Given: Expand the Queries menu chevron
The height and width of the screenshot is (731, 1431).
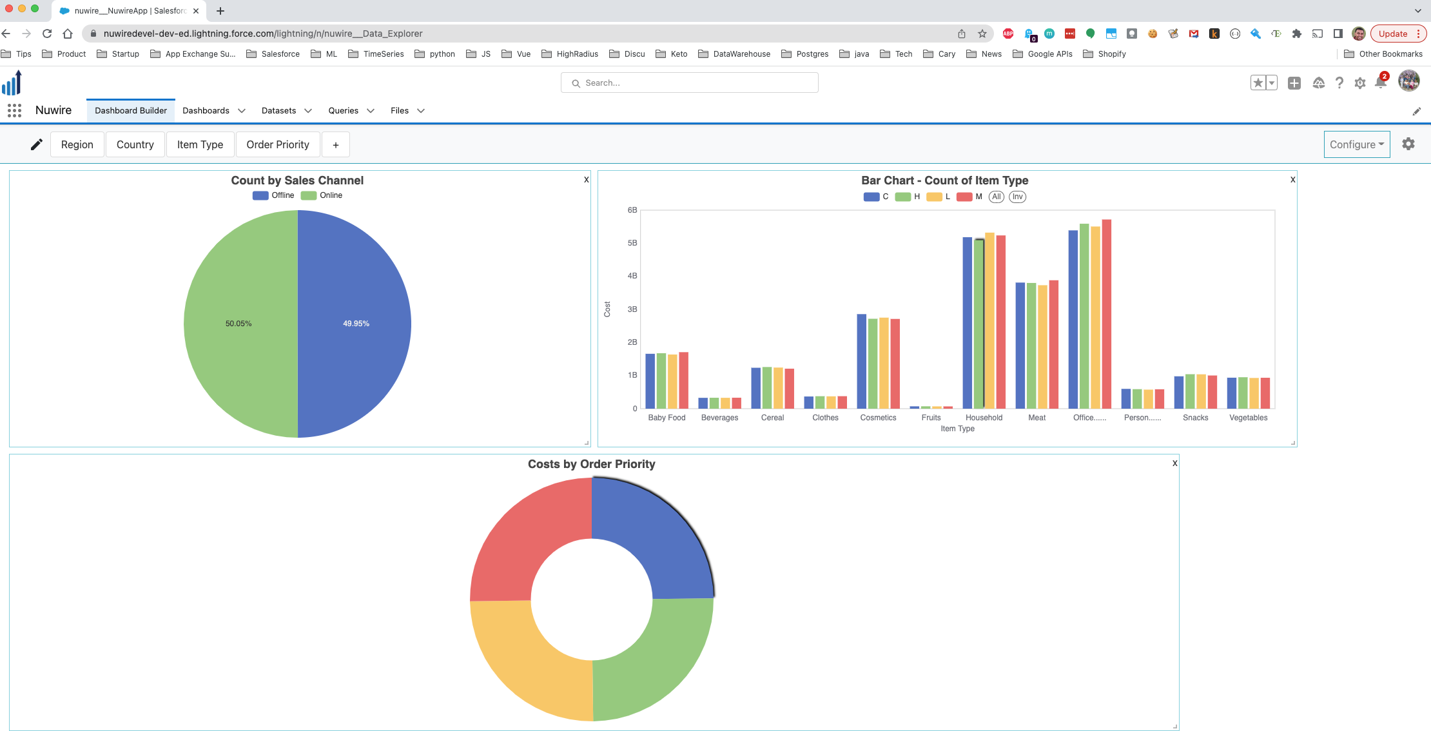Looking at the screenshot, I should click(371, 111).
